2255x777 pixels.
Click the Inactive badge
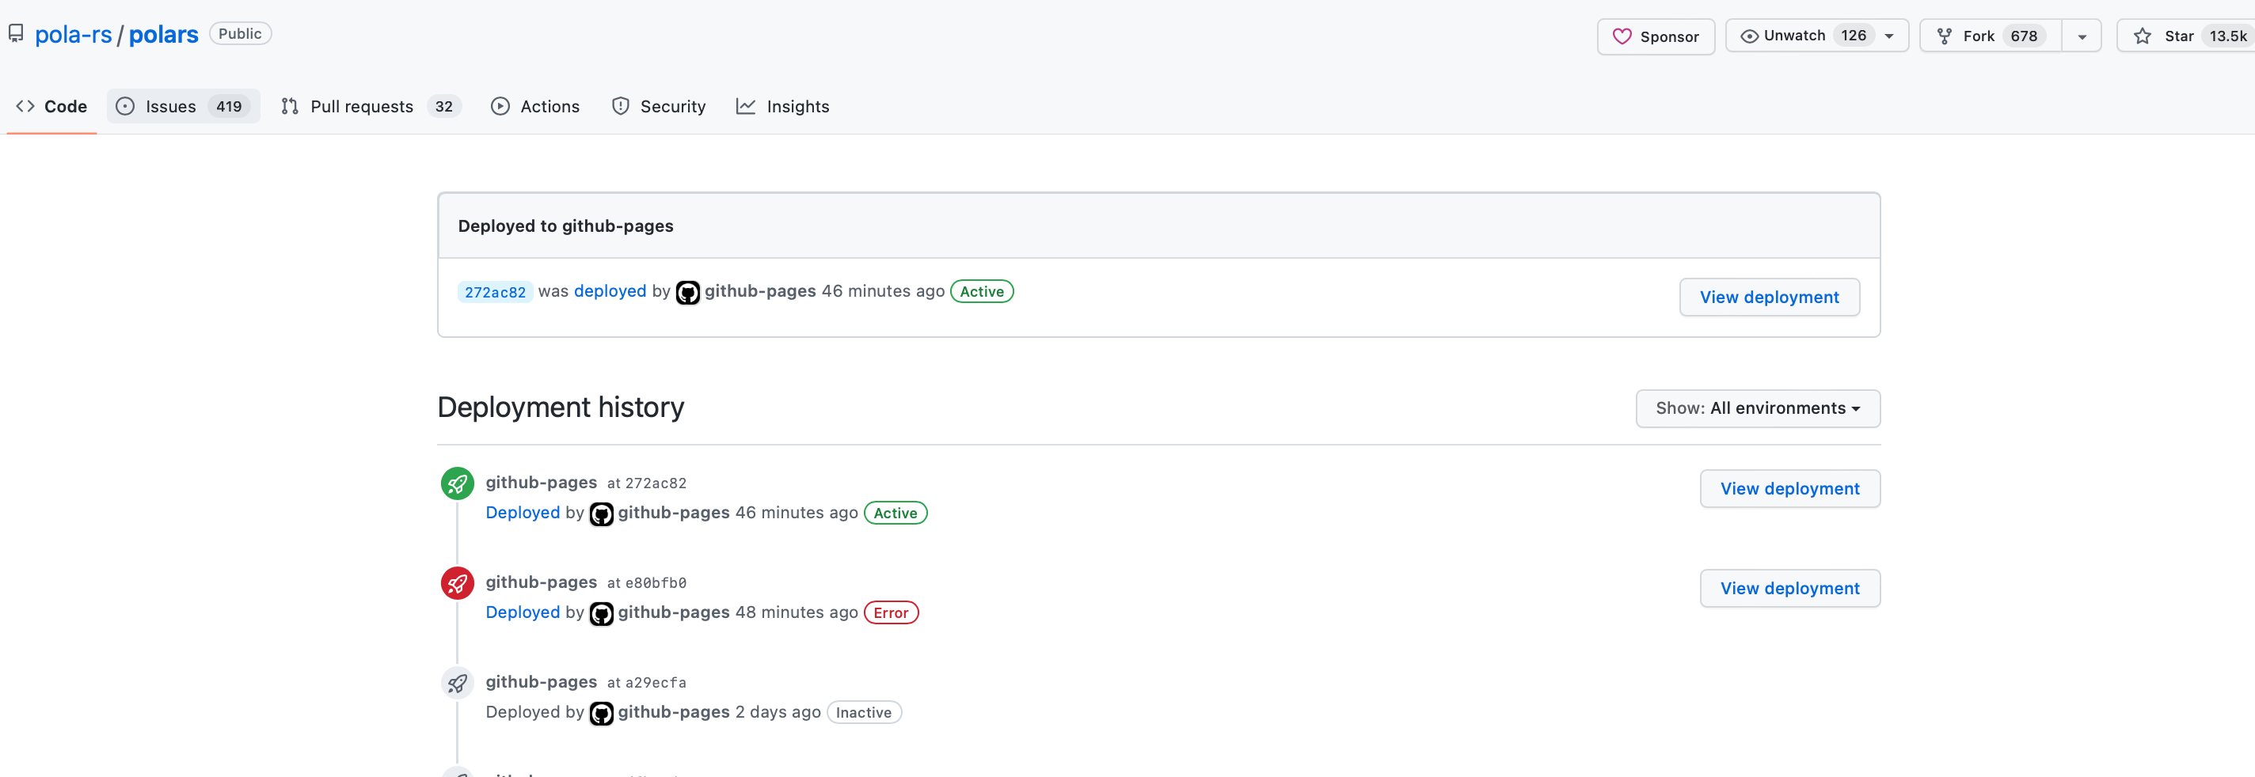863,711
